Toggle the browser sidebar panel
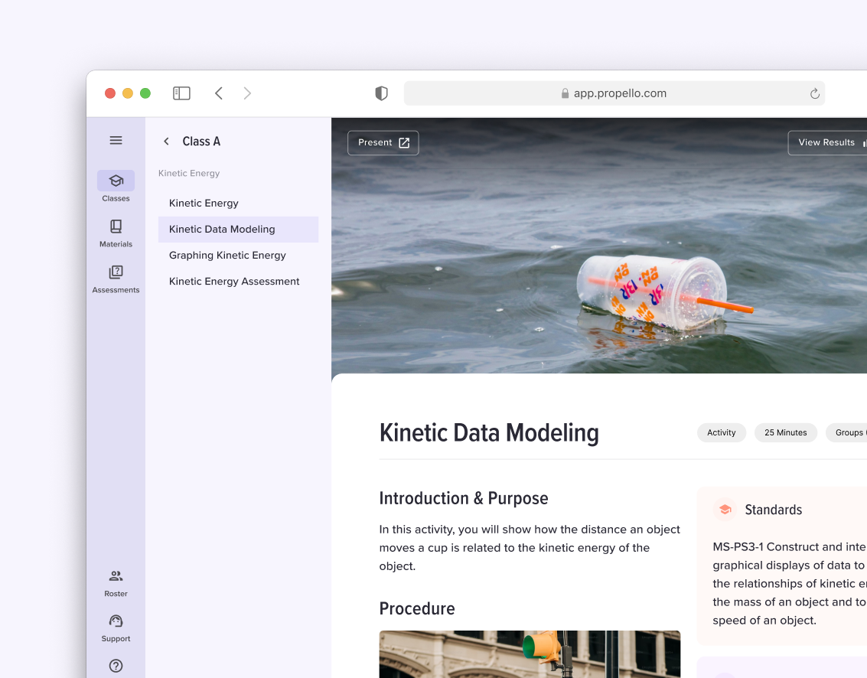This screenshot has height=678, width=867. tap(181, 93)
